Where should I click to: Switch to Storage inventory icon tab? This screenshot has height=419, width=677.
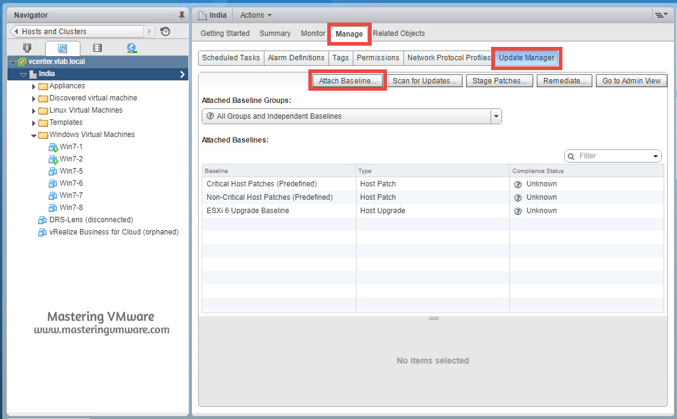[97, 48]
